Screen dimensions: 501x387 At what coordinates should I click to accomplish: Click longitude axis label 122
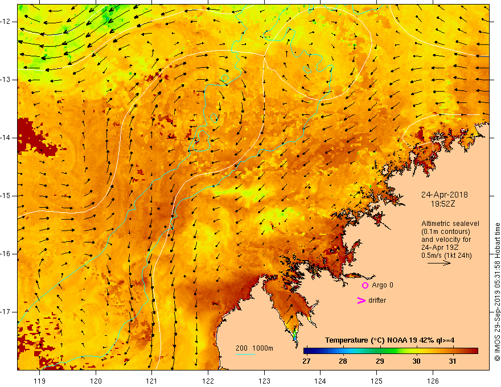point(208,381)
